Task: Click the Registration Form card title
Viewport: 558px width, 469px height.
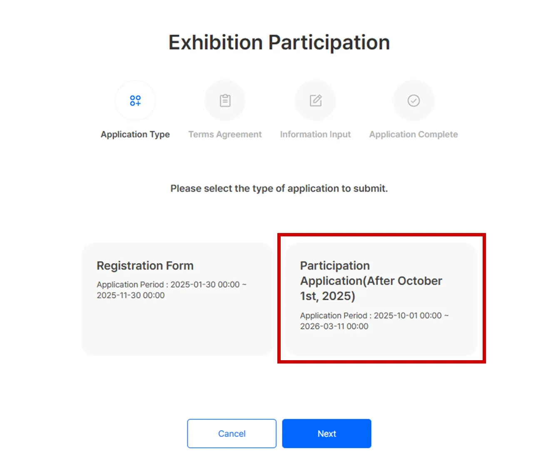Action: click(145, 266)
